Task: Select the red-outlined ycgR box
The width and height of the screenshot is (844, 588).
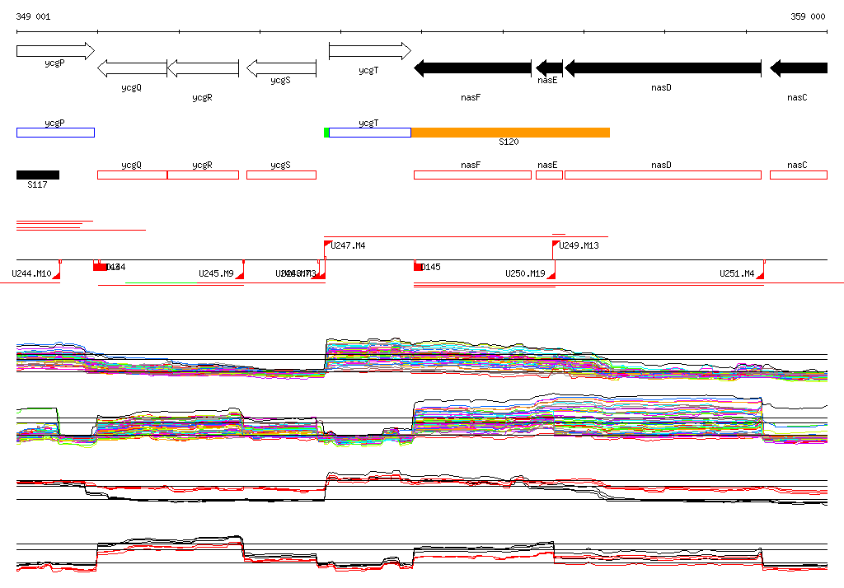Action: click(203, 175)
